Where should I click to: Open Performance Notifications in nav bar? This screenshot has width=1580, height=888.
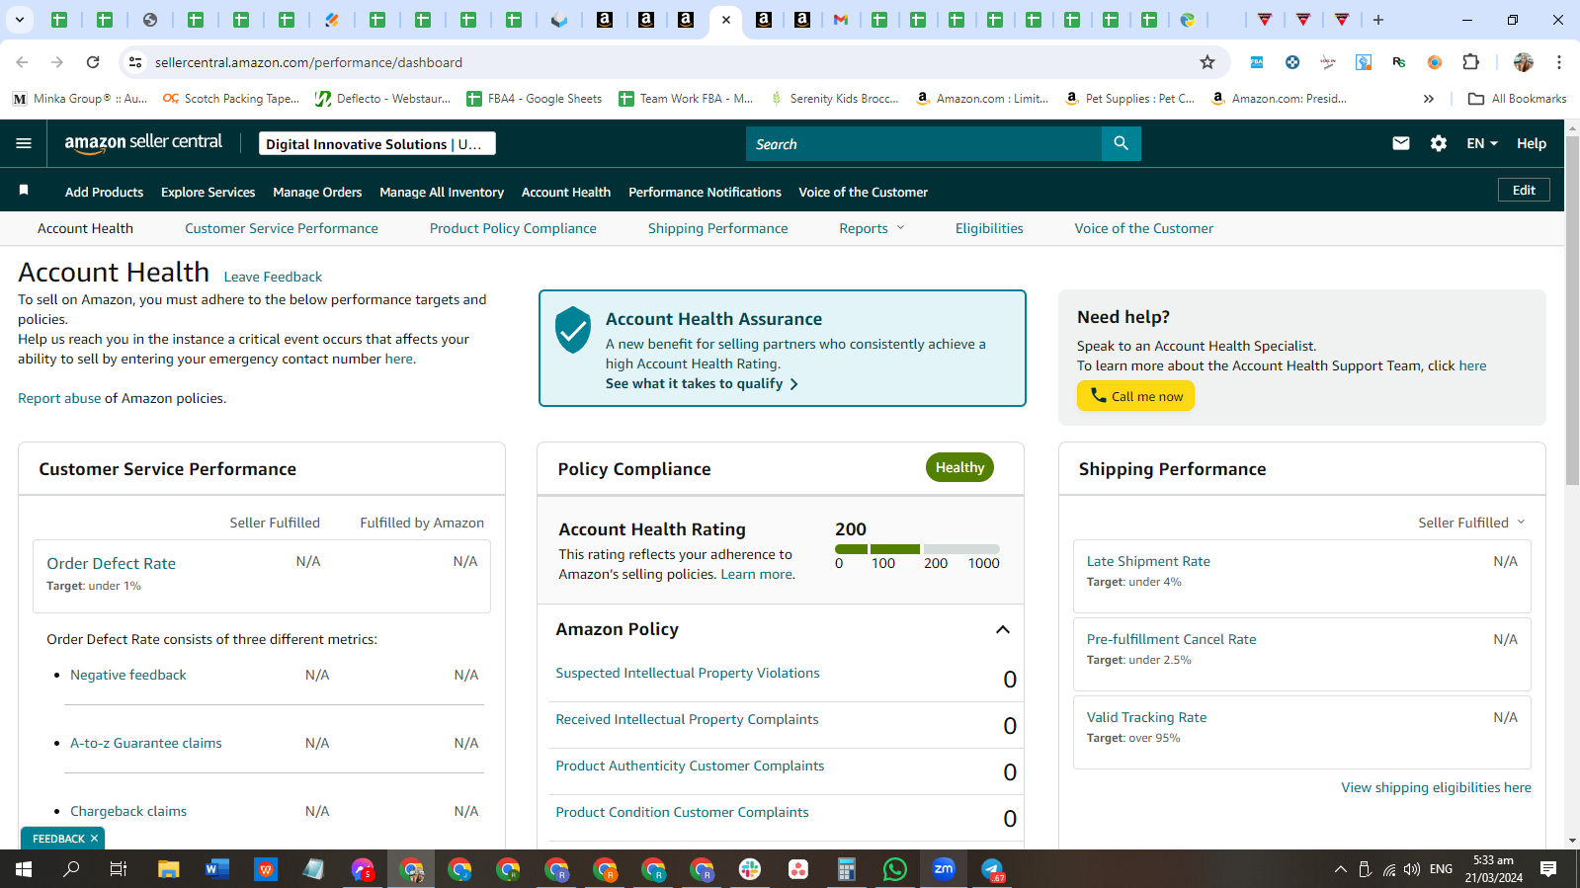click(x=705, y=193)
